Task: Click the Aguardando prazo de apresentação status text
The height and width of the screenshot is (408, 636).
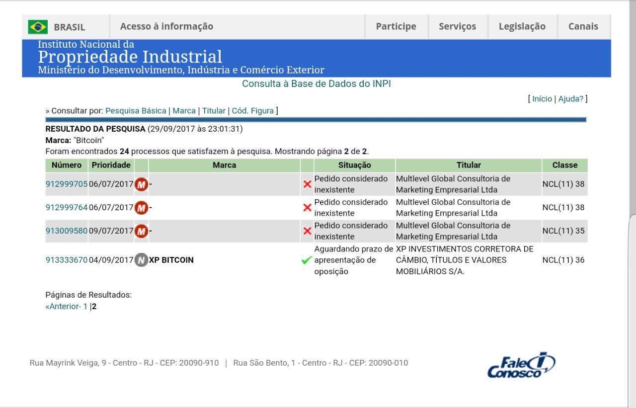Action: click(x=354, y=260)
